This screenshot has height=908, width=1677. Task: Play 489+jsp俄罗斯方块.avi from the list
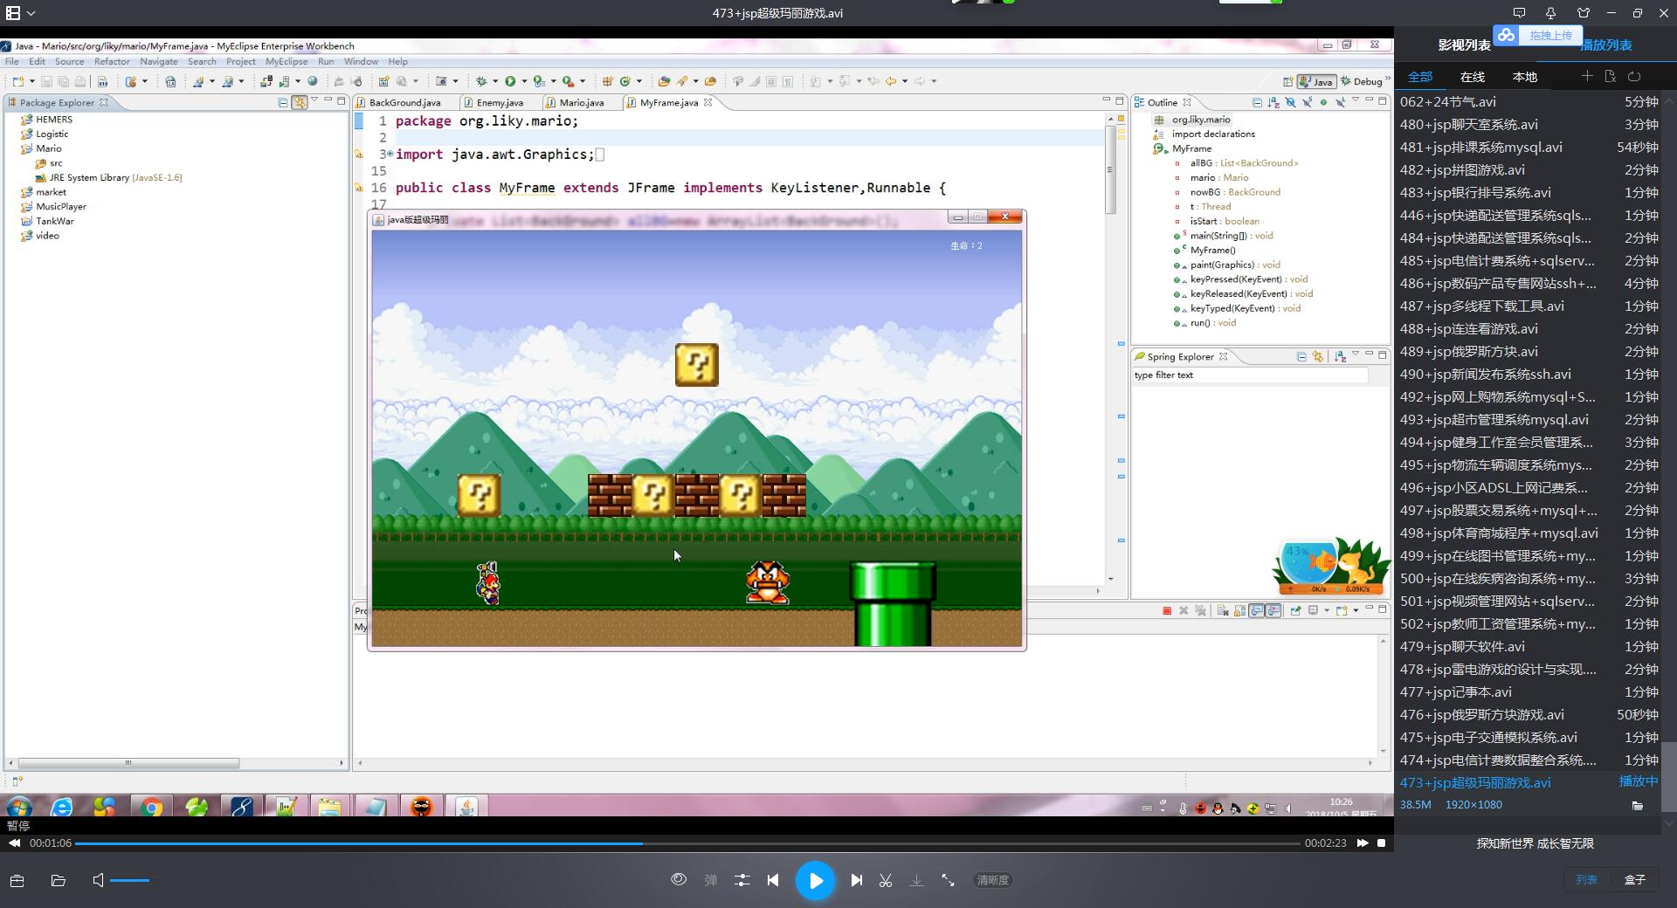click(1529, 351)
